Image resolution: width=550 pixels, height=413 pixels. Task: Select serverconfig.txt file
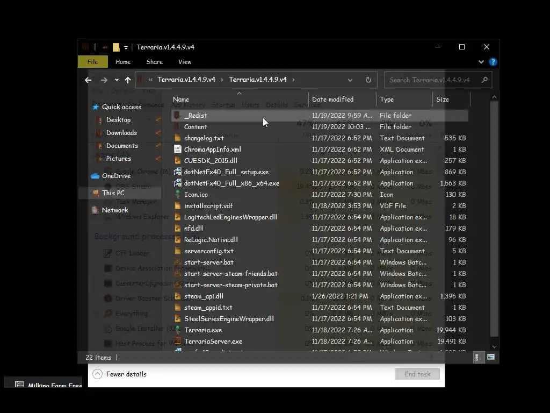(209, 251)
